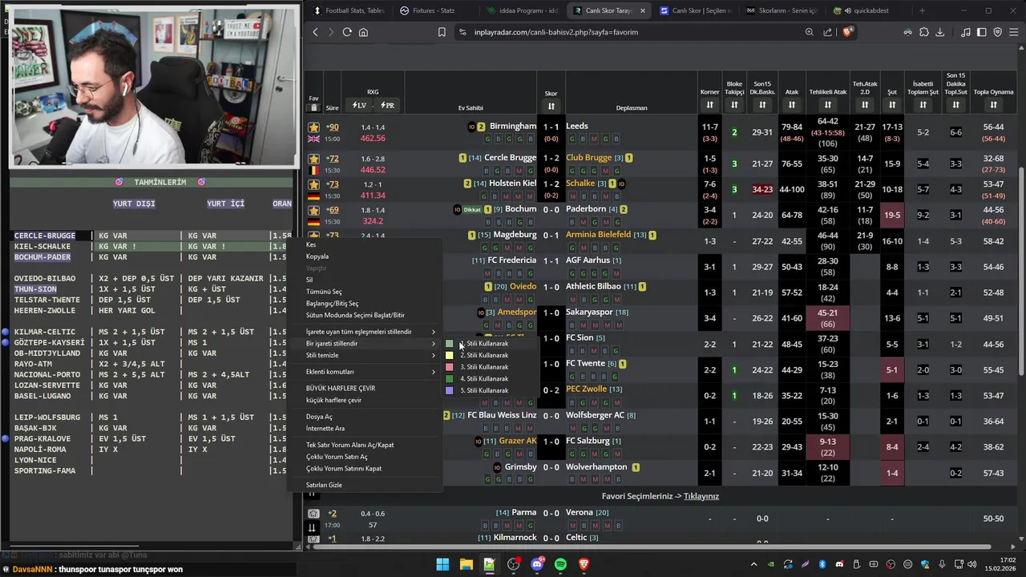Screen dimensions: 1026x577
Task: Favorite the Parma vs Verona match star
Action: [313, 514]
